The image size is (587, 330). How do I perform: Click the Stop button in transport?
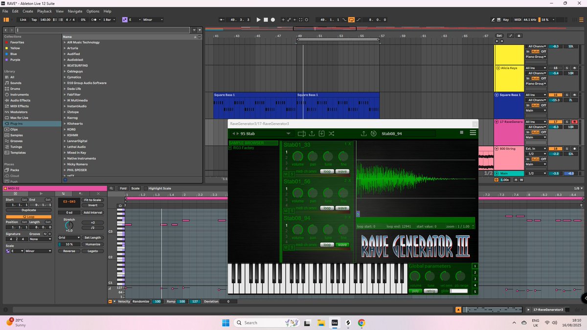coord(266,20)
